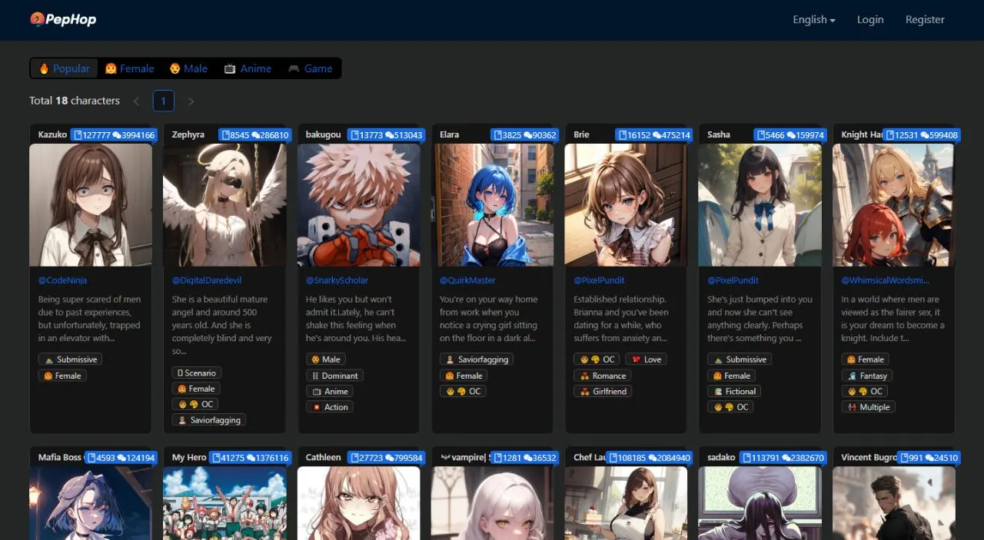Screen dimensions: 984x540
Task: Click the Love tag on Brie card
Action: (x=645, y=359)
